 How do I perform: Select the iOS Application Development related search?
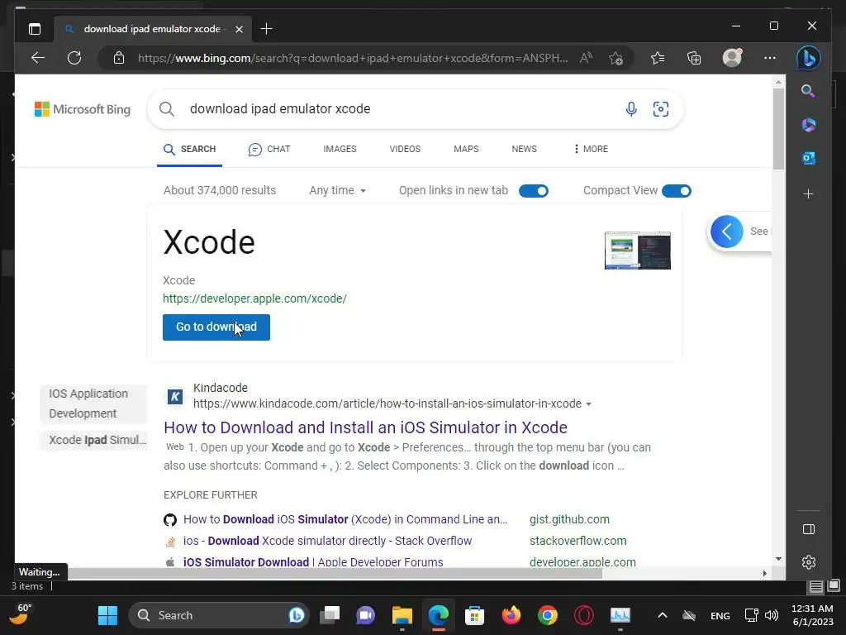tap(93, 403)
